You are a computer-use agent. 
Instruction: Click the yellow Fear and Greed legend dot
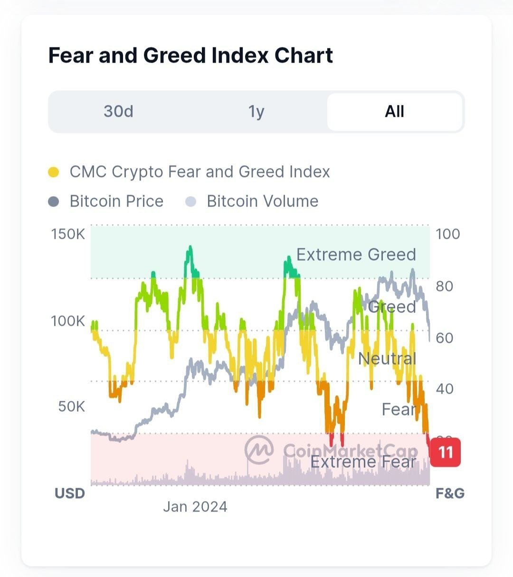point(54,172)
